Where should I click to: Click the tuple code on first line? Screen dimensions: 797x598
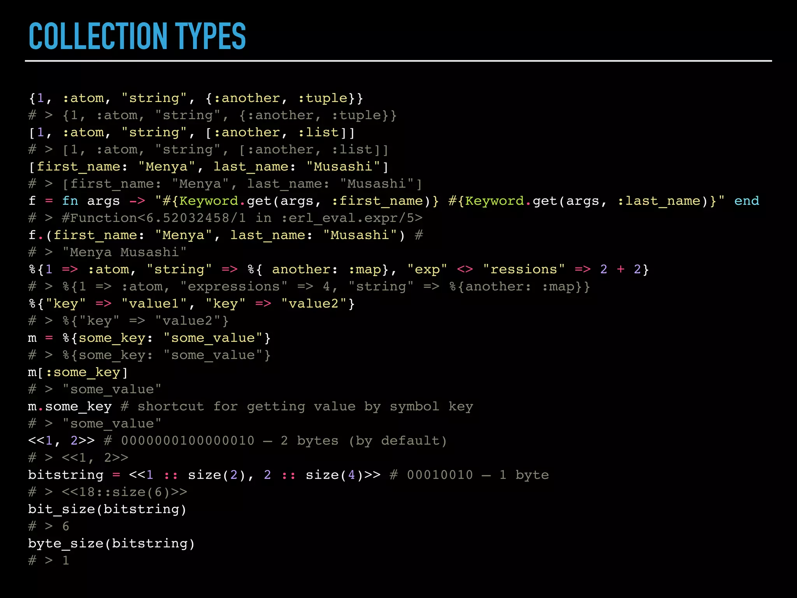pyautogui.click(x=196, y=98)
